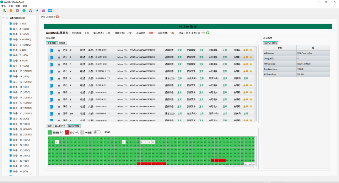The height and width of the screenshot is (183, 339).
Task: Click the teal download-arrow toolbar icon
Action: (24, 10)
